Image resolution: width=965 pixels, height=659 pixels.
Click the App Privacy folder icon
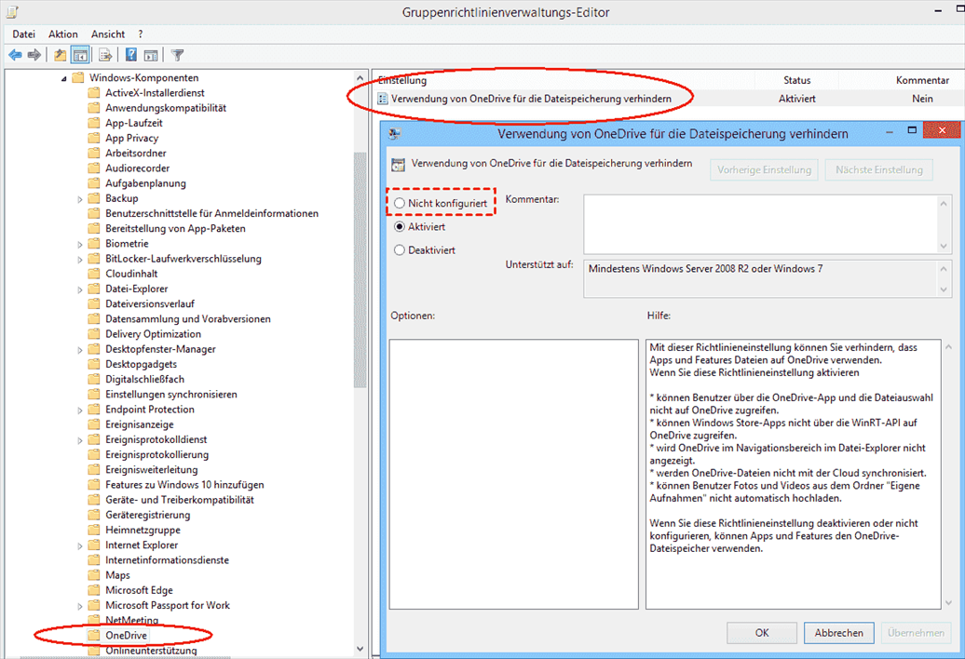click(93, 139)
